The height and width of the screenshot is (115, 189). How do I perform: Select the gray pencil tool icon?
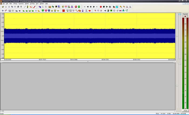point(25,7)
